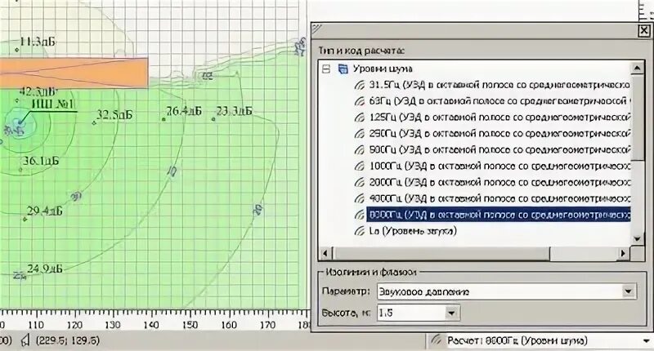Image resolution: width=654 pixels, height=351 pixels.
Task: Select the 125Гц octave band row
Action: (x=499, y=118)
